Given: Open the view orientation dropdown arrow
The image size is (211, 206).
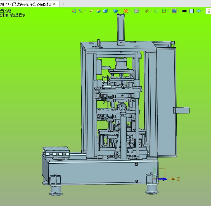Looking at the screenshot, I should pos(120,11).
